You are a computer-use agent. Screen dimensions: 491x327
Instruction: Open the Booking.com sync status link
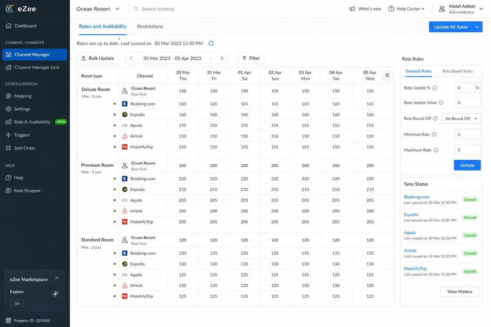(417, 197)
